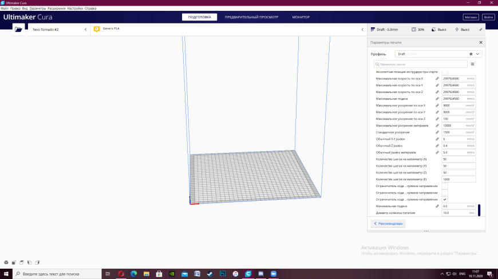498x279 pixels.
Task: Click the Рекомендован button
Action: [388, 224]
